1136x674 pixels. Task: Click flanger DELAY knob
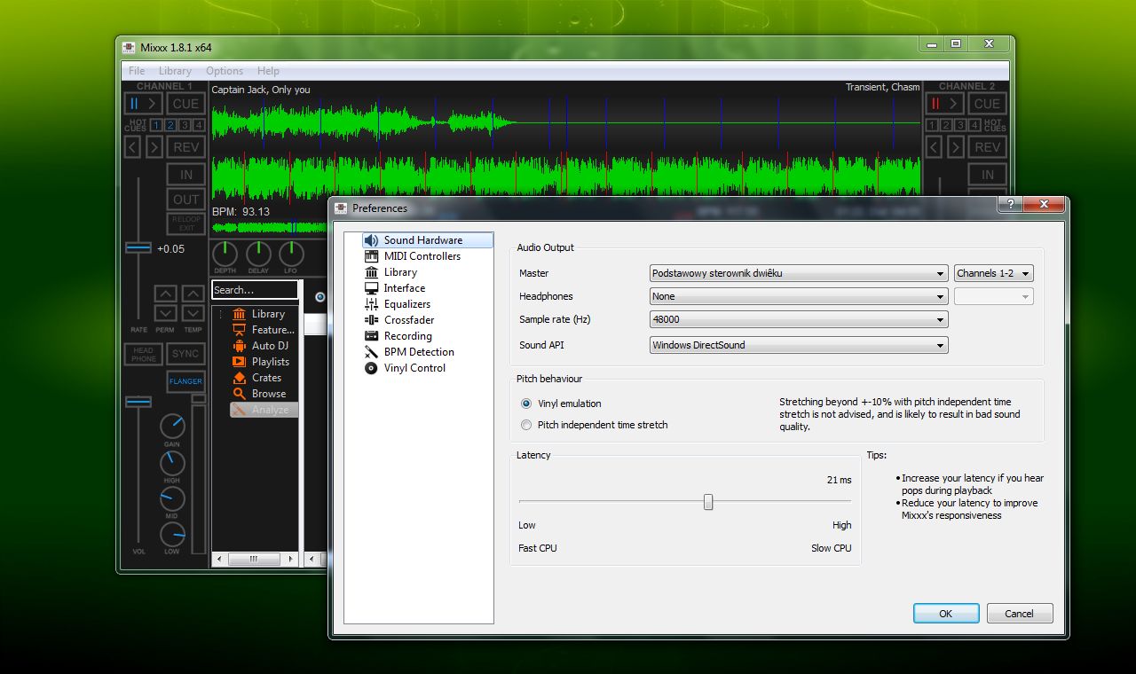[258, 254]
